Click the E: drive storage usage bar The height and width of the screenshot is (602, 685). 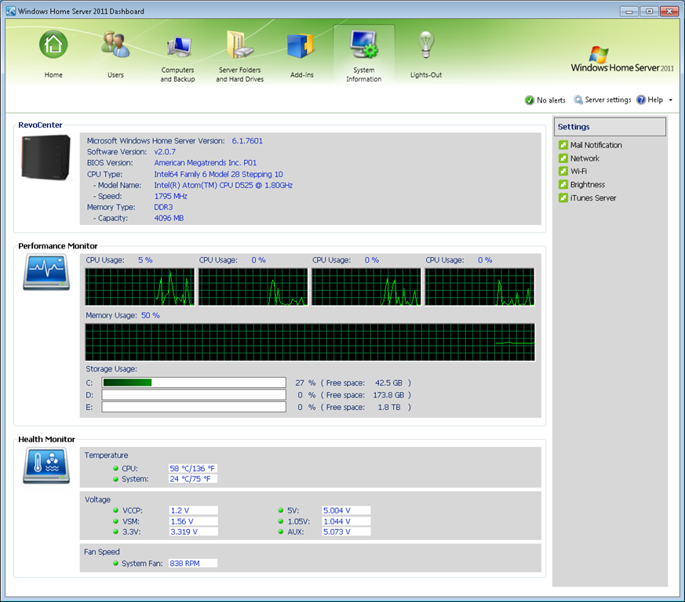194,407
